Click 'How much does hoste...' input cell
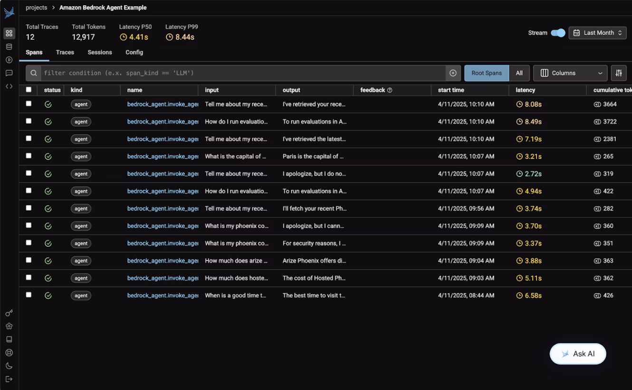Image resolution: width=632 pixels, height=390 pixels. (x=237, y=278)
